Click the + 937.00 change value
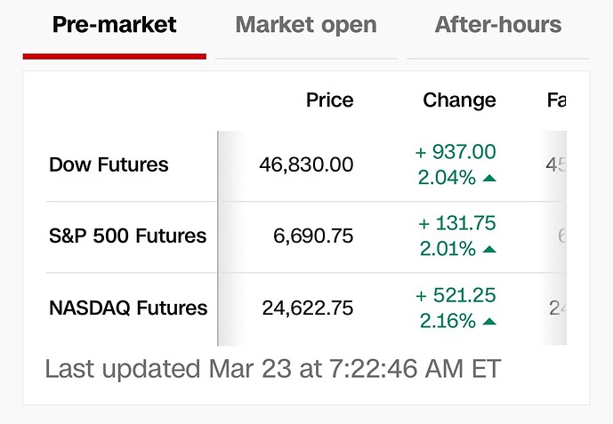613x424 pixels. click(456, 152)
